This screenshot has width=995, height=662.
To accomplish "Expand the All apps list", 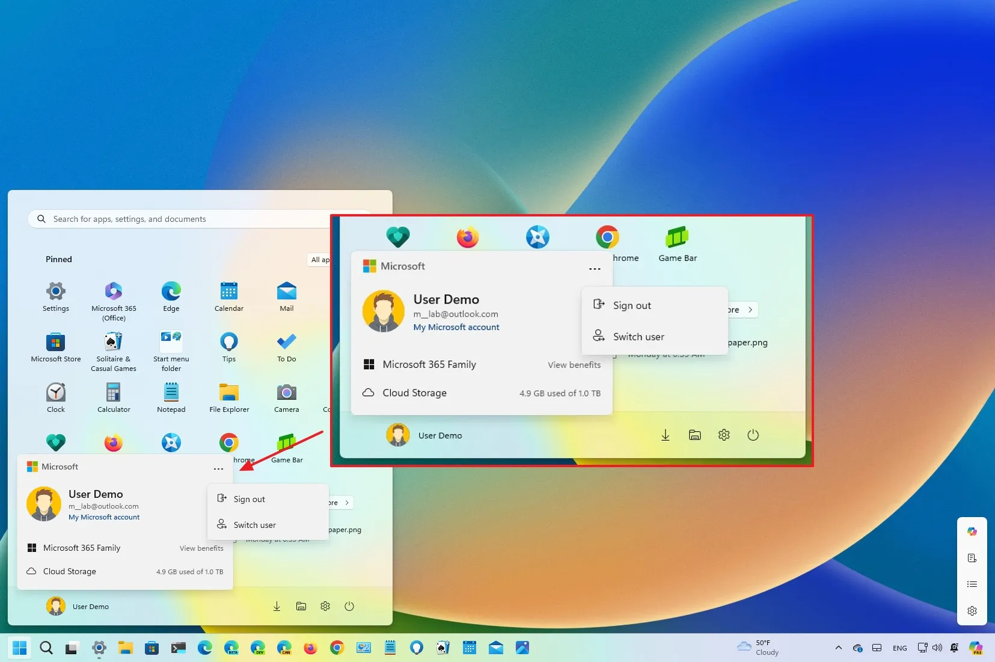I will point(321,260).
